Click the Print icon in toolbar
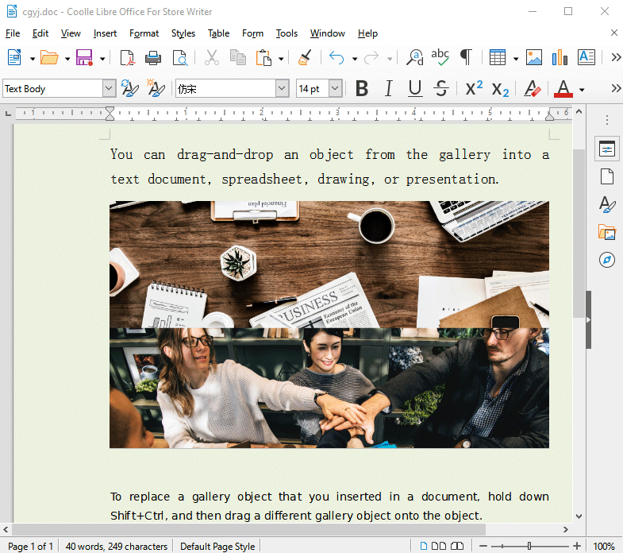 pos(153,58)
